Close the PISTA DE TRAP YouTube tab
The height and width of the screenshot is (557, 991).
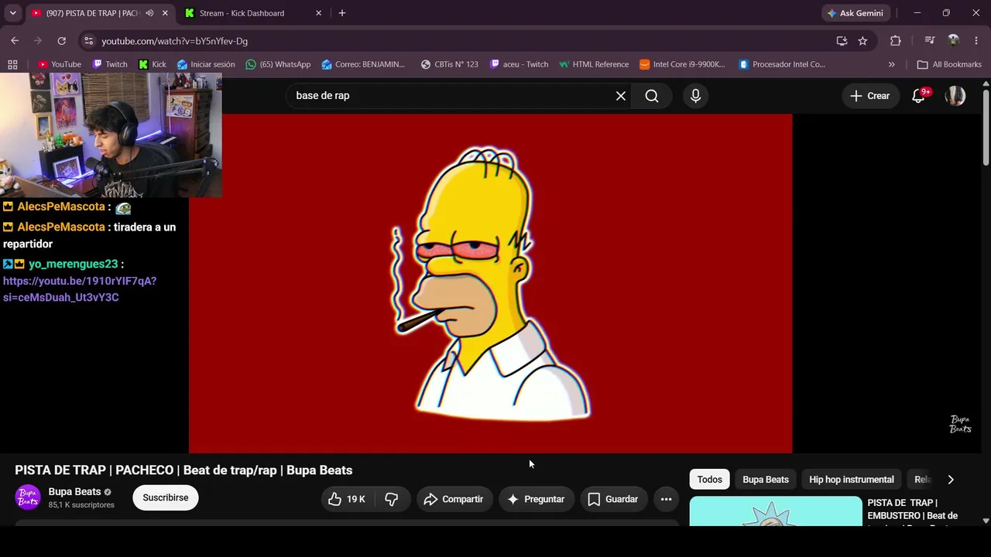[x=165, y=13]
